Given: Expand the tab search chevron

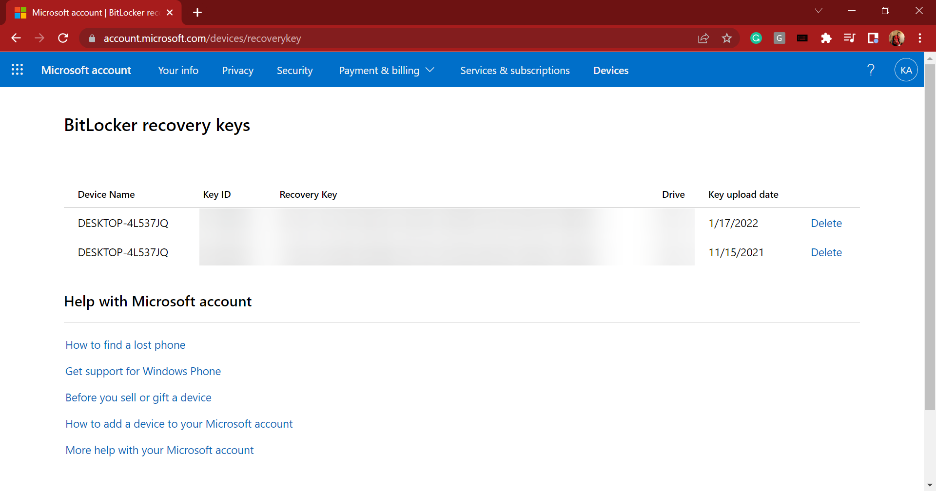Looking at the screenshot, I should click(819, 11).
